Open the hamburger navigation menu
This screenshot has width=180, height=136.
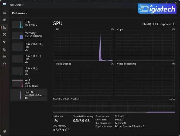click(x=5, y=13)
